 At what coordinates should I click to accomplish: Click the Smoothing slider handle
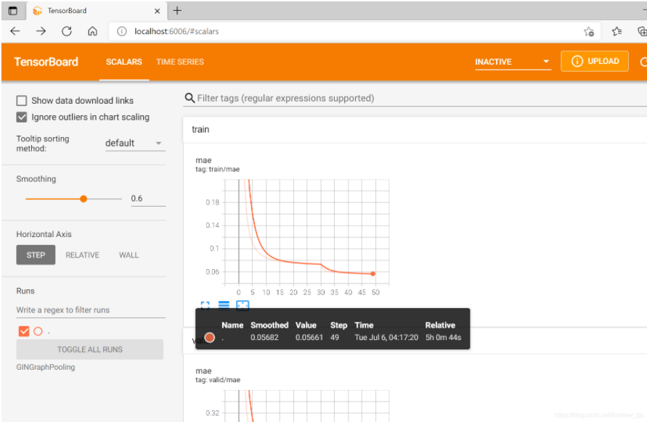[84, 199]
